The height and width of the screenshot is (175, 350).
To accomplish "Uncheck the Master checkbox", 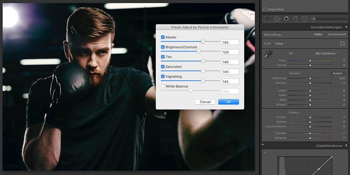I will (x=163, y=37).
